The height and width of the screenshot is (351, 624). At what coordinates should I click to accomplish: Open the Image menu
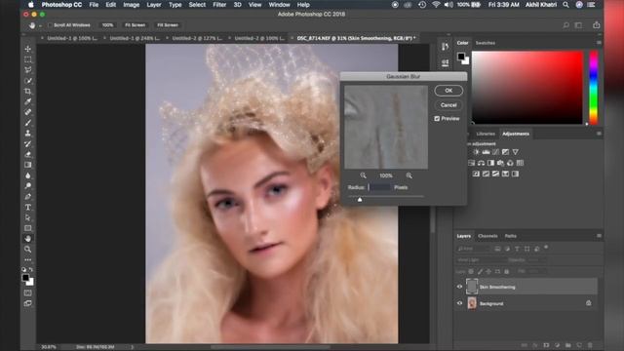[132, 5]
